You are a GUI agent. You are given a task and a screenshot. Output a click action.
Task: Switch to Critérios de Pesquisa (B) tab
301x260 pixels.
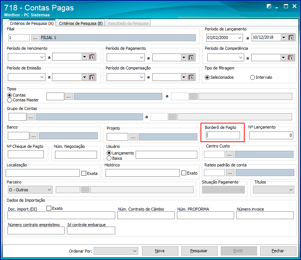(x=81, y=23)
